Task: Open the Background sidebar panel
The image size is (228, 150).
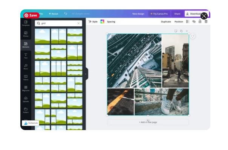Action: point(26,88)
